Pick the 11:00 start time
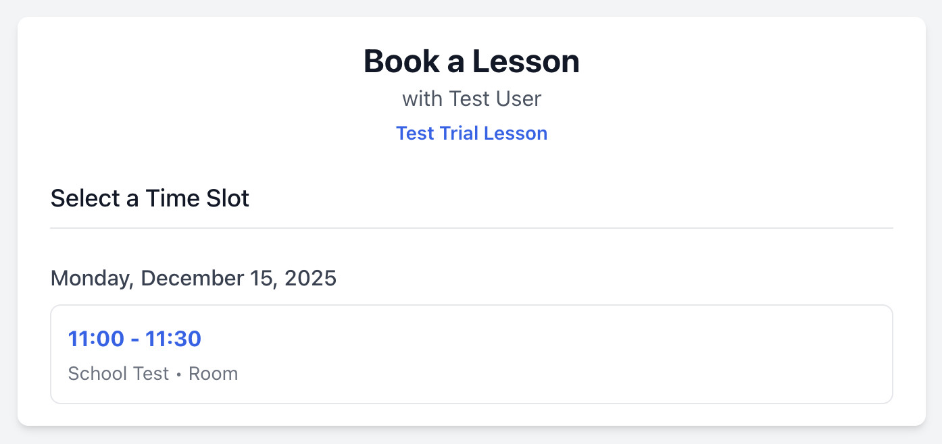This screenshot has height=444, width=942. pyautogui.click(x=93, y=339)
